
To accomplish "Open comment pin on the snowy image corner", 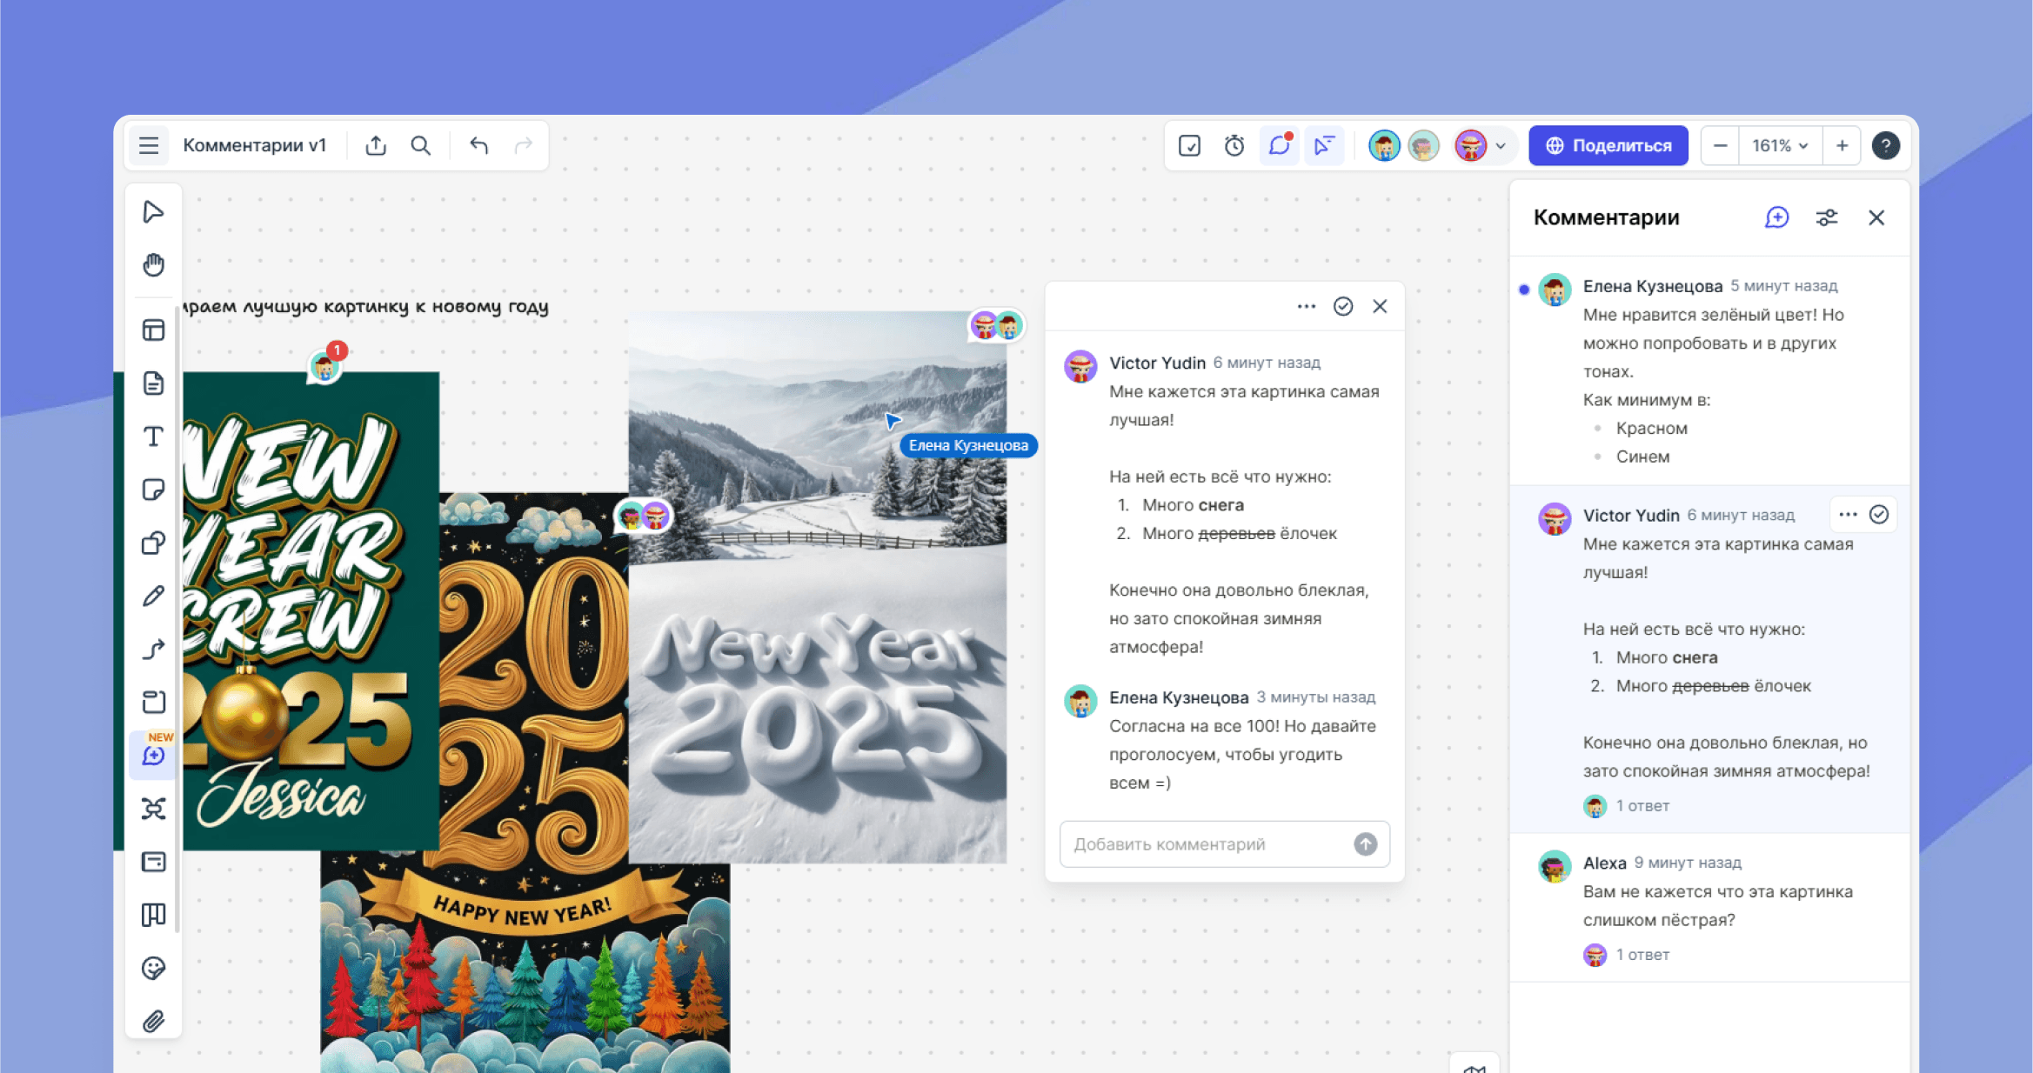I will coord(996,326).
